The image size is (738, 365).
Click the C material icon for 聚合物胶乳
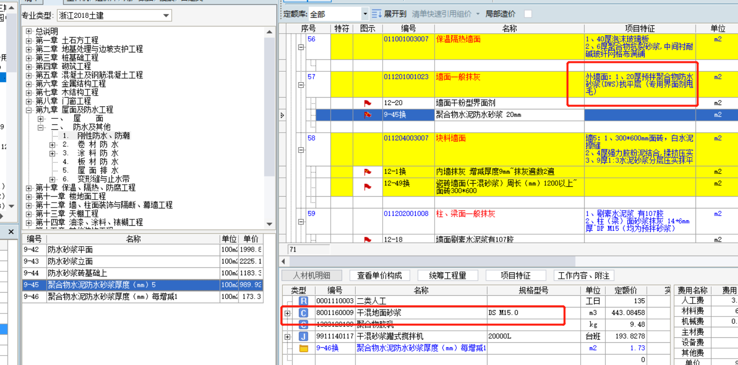tap(303, 324)
